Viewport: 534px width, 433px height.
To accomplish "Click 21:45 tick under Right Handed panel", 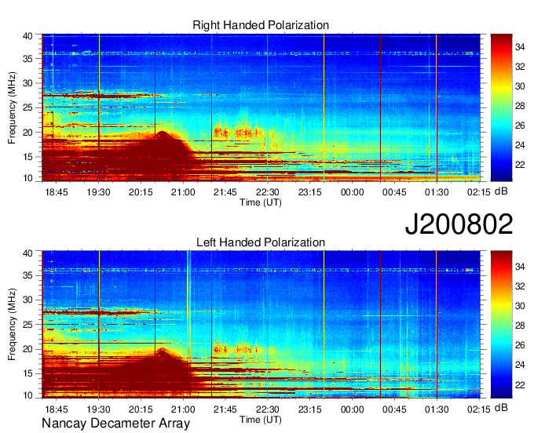I will point(225,192).
